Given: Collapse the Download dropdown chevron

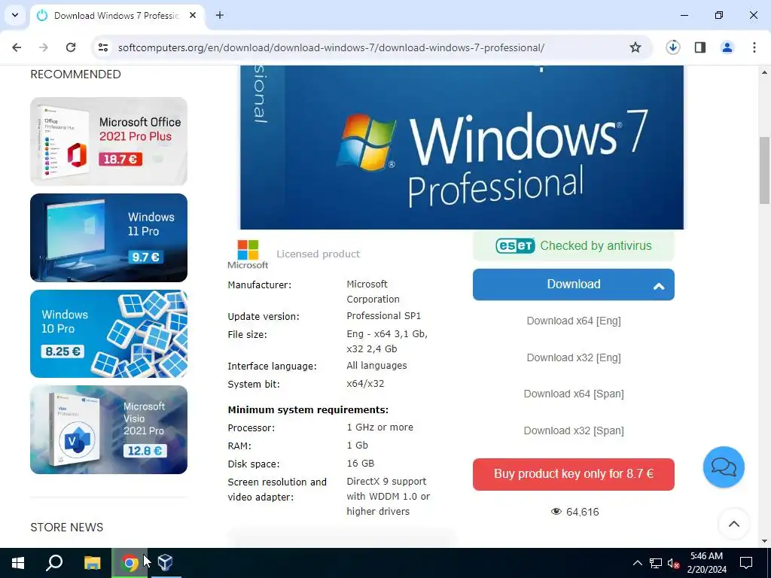Looking at the screenshot, I should [x=659, y=286].
